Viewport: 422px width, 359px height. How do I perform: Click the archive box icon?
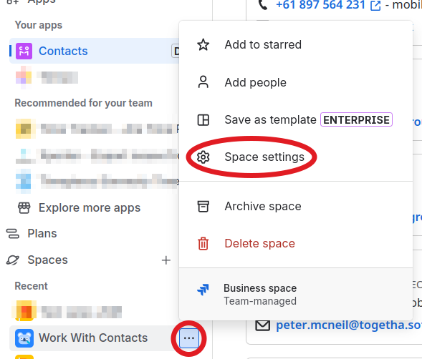(x=203, y=207)
